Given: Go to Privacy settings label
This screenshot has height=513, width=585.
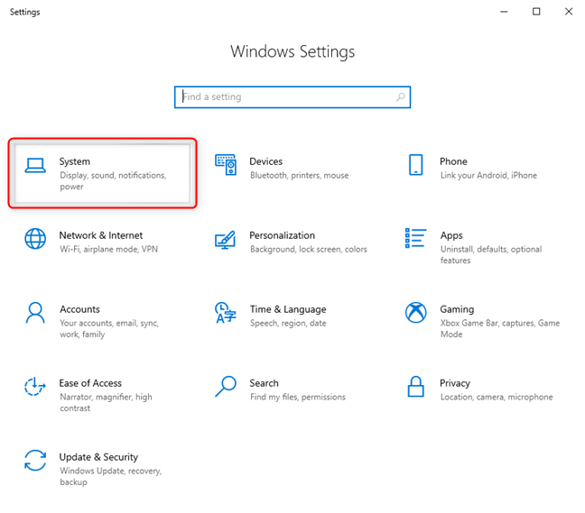Looking at the screenshot, I should 455,383.
